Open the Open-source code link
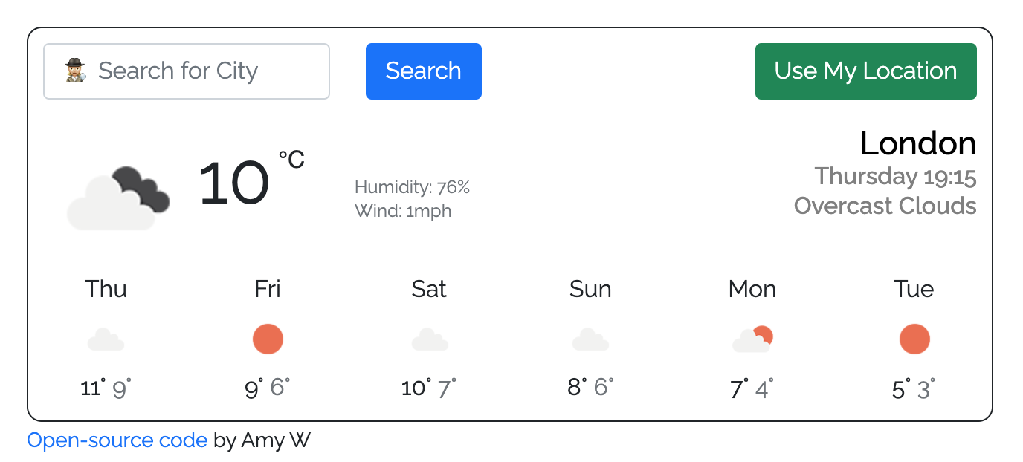The width and height of the screenshot is (1023, 462). click(x=117, y=440)
